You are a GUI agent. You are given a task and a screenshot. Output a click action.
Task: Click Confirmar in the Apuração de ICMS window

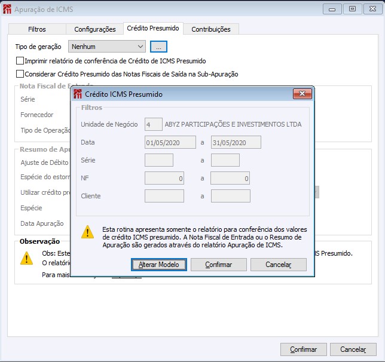click(x=304, y=349)
